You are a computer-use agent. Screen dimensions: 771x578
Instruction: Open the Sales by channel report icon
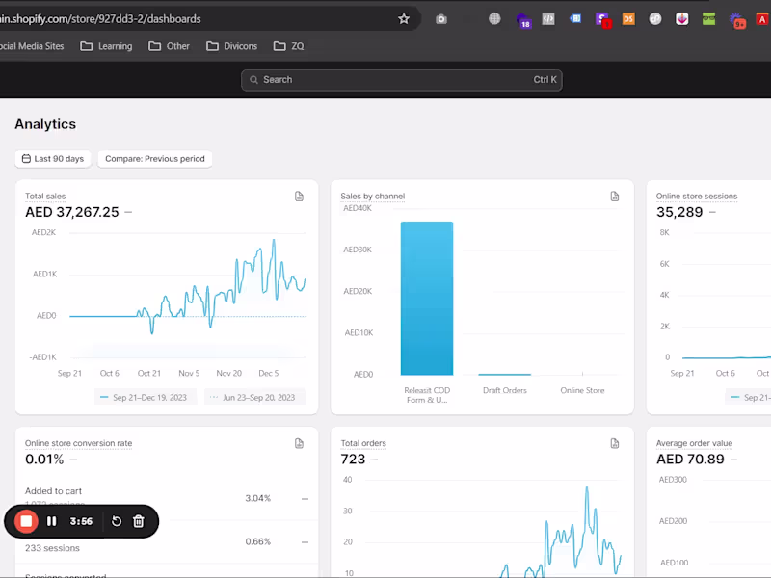(x=614, y=197)
